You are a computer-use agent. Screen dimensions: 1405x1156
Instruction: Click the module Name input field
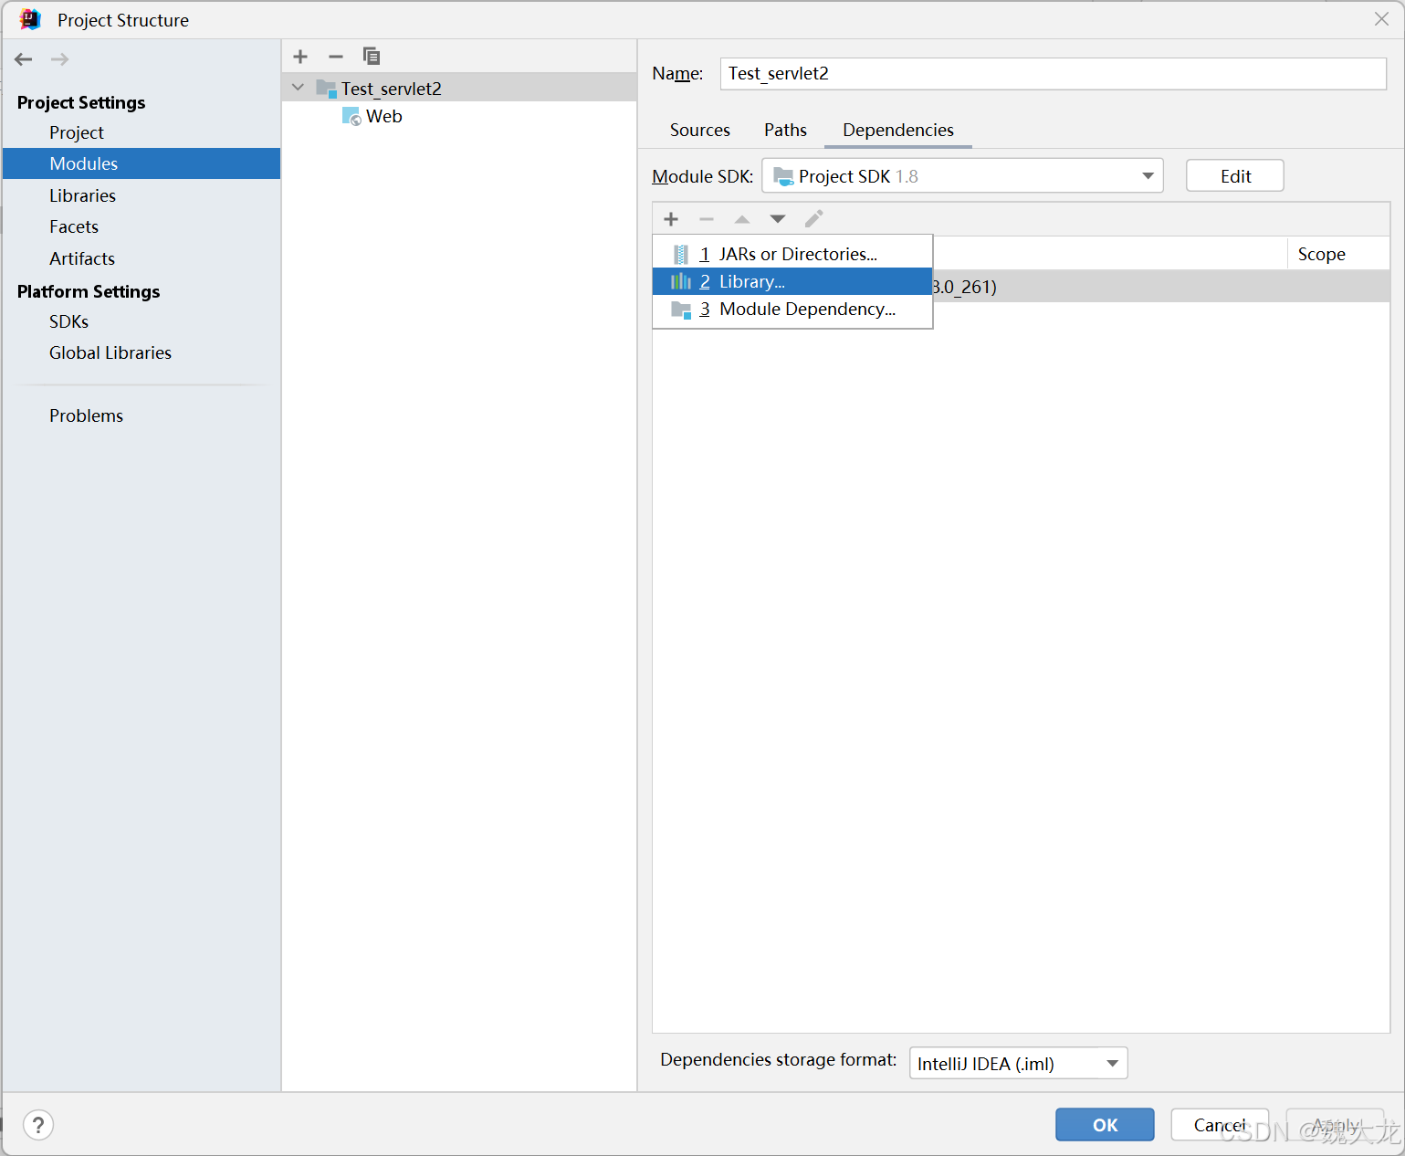click(x=1054, y=73)
